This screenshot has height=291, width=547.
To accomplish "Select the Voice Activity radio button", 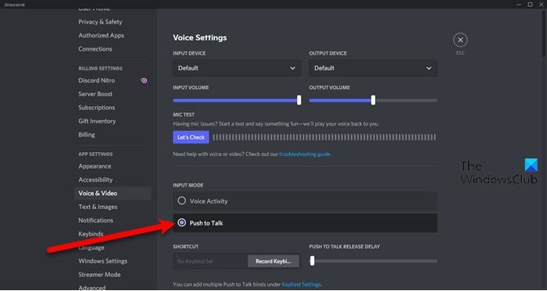I will [x=182, y=201].
